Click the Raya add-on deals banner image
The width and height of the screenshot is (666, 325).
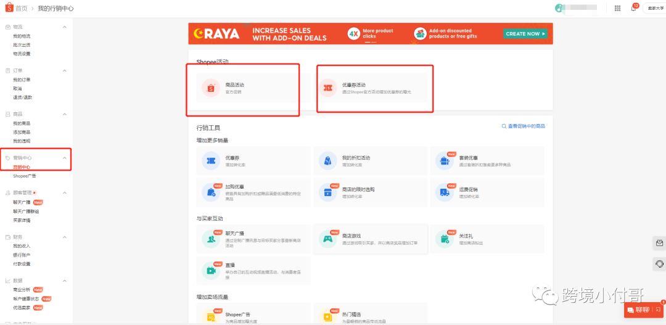[371, 33]
